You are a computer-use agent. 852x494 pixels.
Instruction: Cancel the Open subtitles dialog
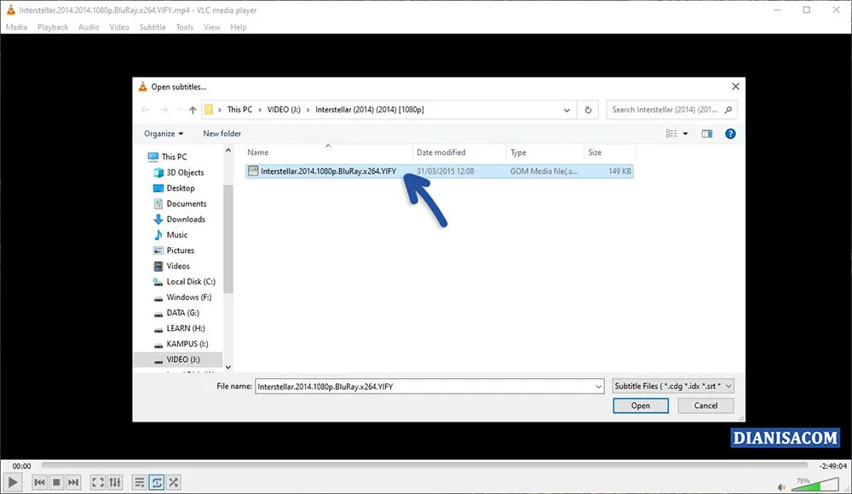(x=705, y=405)
